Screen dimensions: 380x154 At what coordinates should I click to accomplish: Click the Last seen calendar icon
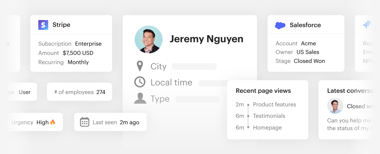tap(85, 122)
